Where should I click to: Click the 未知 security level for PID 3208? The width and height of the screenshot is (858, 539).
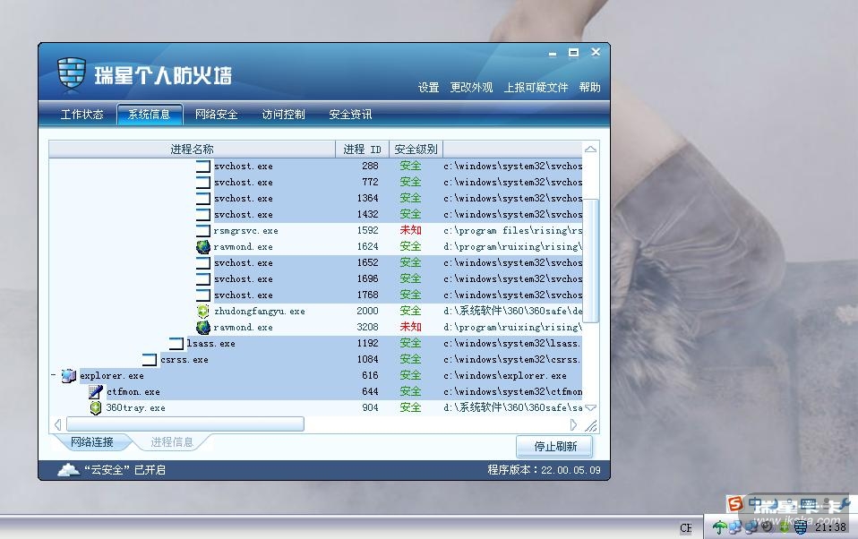(x=410, y=327)
